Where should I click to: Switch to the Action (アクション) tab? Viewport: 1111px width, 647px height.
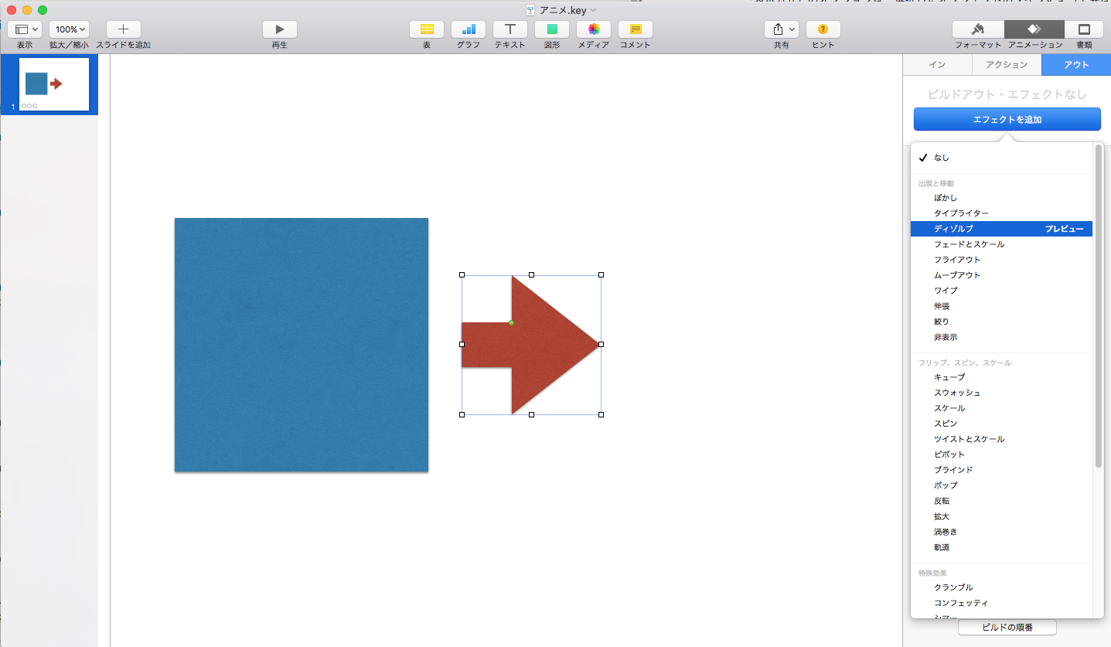(1007, 65)
